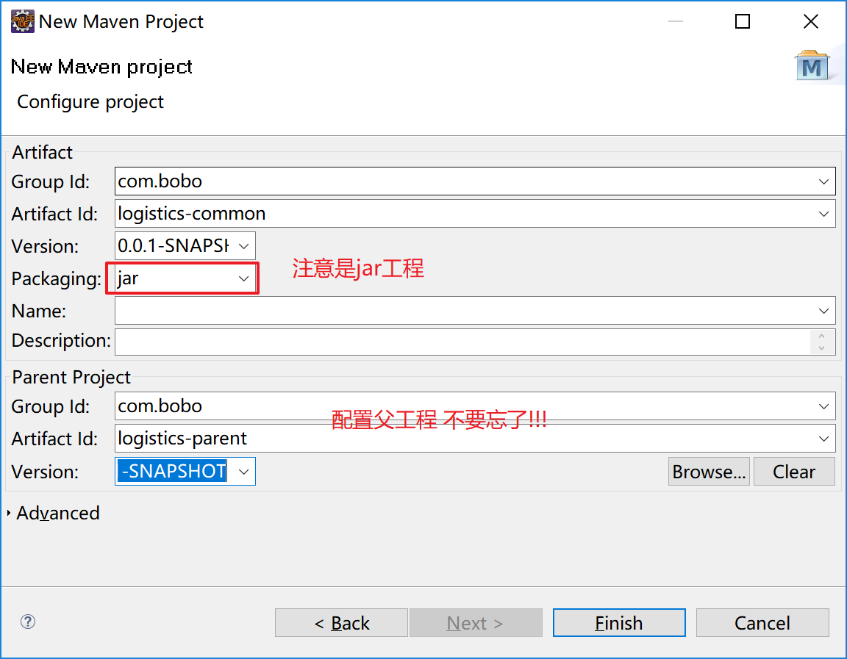Image resolution: width=847 pixels, height=659 pixels.
Task: Expand the Advanced section
Action: click(x=9, y=513)
